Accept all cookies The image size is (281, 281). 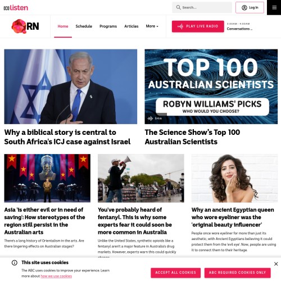[x=175, y=273]
